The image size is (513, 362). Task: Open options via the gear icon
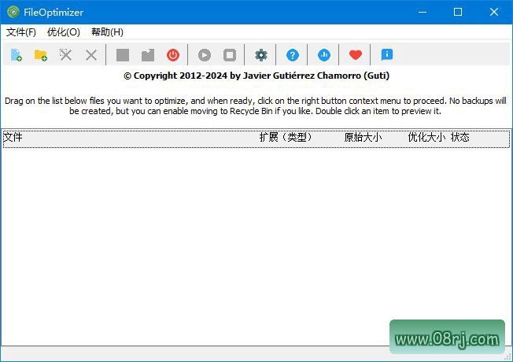pos(261,55)
